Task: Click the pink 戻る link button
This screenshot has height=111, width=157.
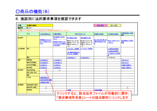Action: (x=100, y=25)
